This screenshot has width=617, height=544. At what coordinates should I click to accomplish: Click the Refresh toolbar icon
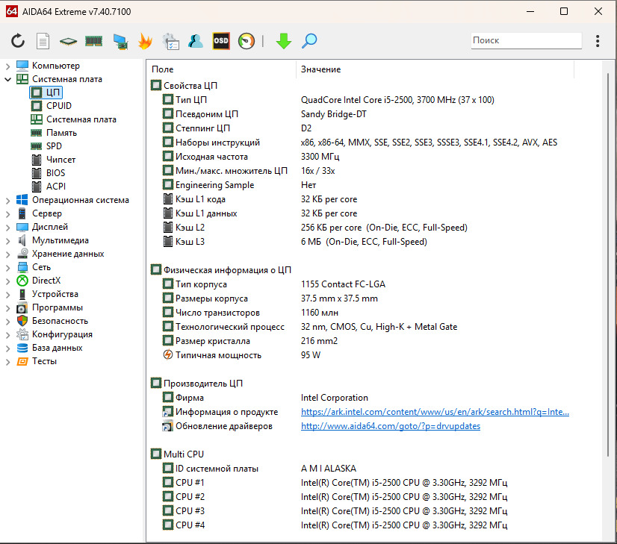18,41
